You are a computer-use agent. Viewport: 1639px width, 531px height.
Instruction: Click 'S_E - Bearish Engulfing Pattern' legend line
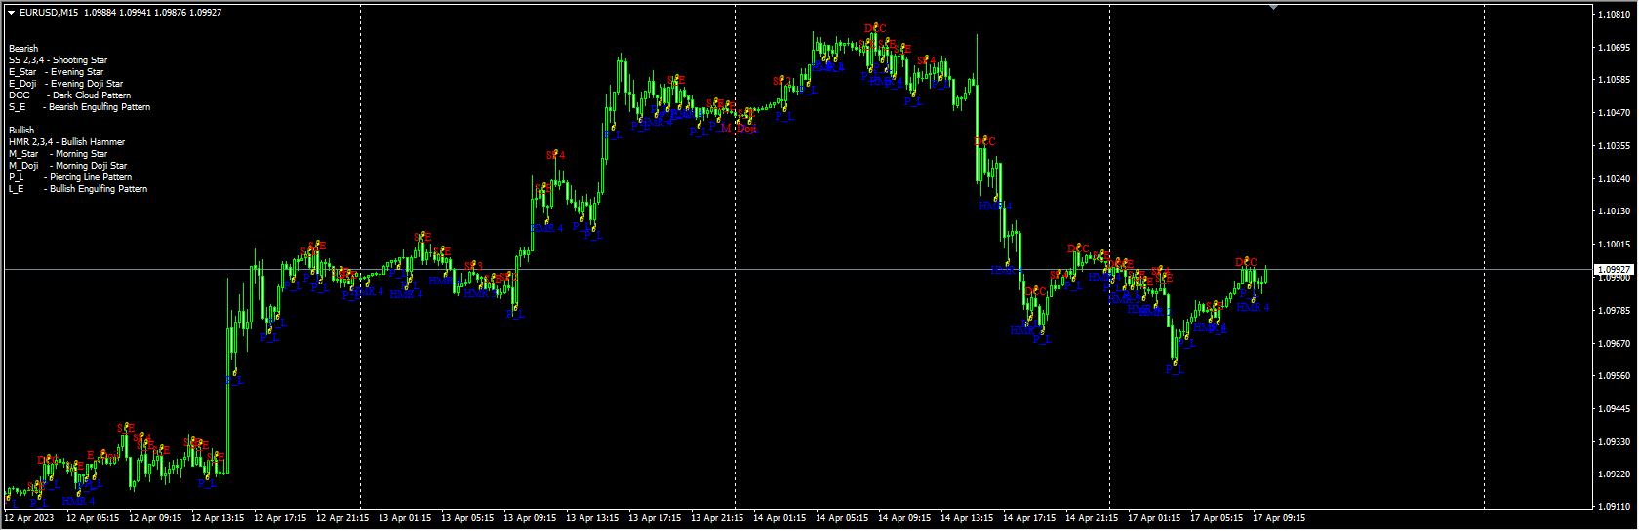click(79, 107)
